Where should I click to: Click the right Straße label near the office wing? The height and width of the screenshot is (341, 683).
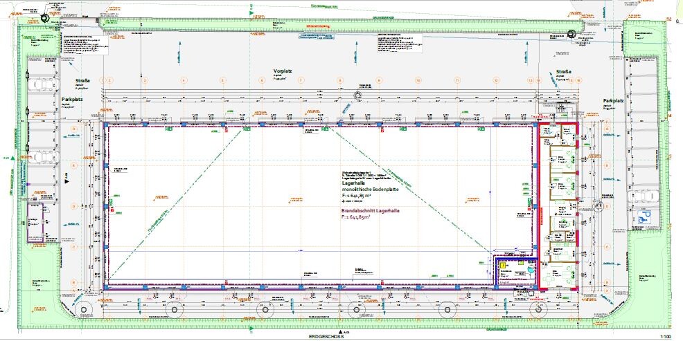coord(564,72)
